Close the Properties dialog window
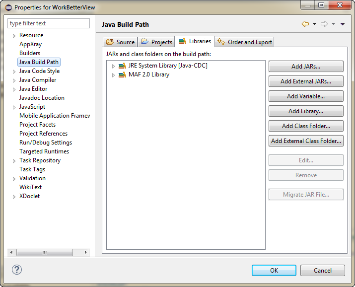The image size is (355, 287). click(x=340, y=5)
